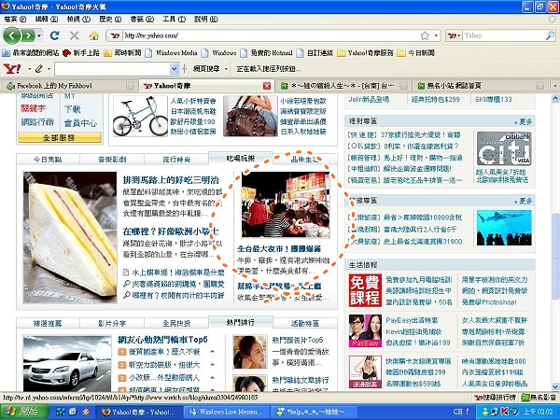Open the 網友心動熱門轎車Top5 headline
560x420 pixels.
pos(162,340)
